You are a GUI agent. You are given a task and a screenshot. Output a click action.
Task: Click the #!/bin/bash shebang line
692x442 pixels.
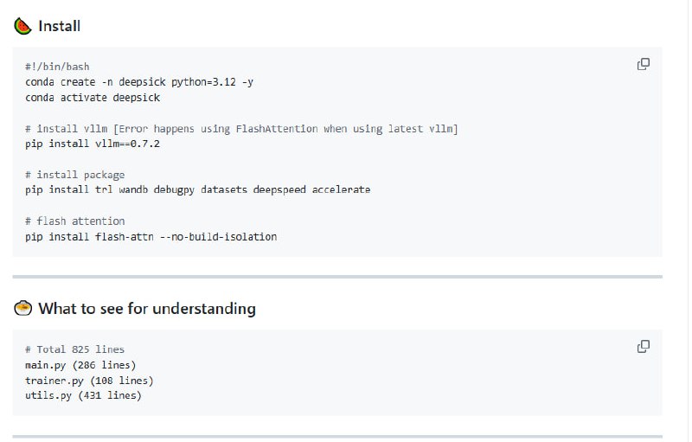[57, 67]
